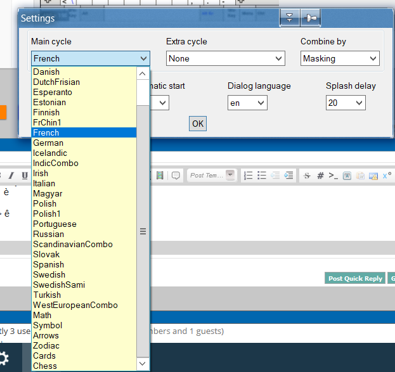Click the pin icon in the Settings title bar

(x=311, y=18)
